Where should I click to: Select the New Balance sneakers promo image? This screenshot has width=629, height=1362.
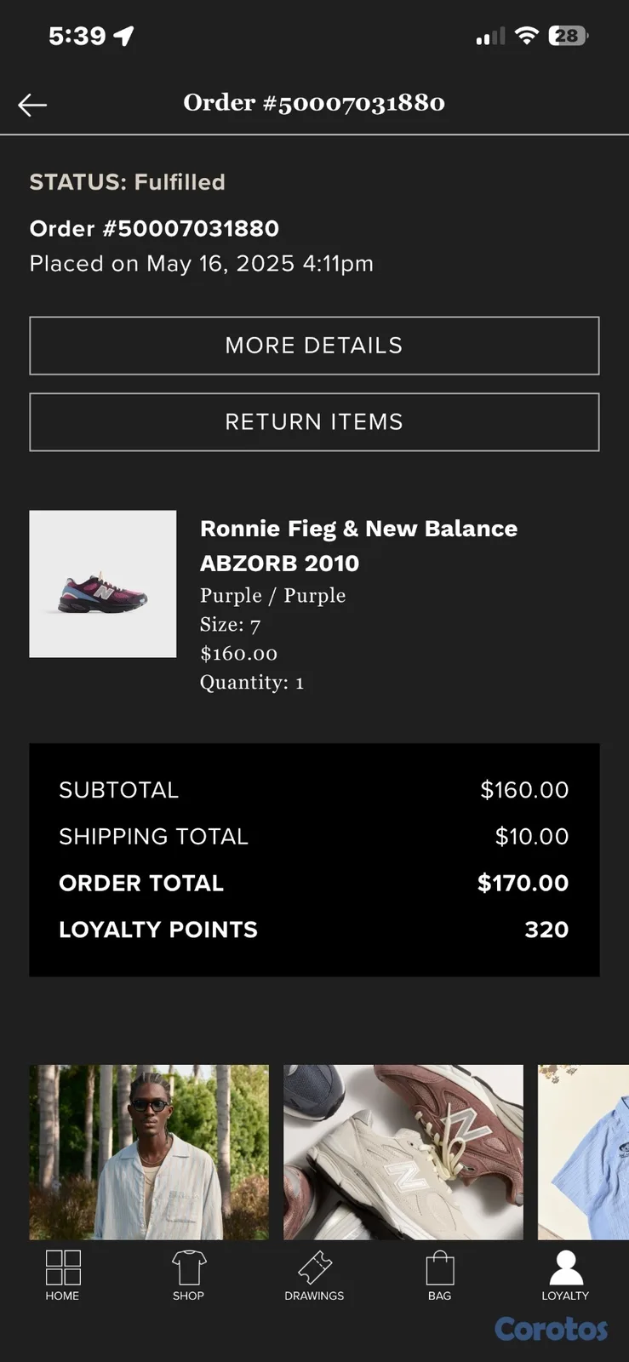(403, 1152)
